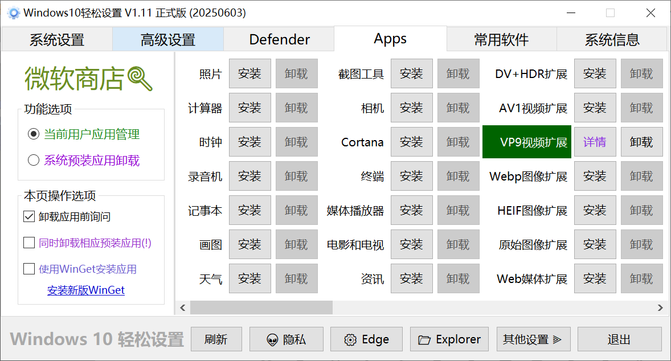Uninstall Web媒体扩展
671x361 pixels.
pos(641,279)
